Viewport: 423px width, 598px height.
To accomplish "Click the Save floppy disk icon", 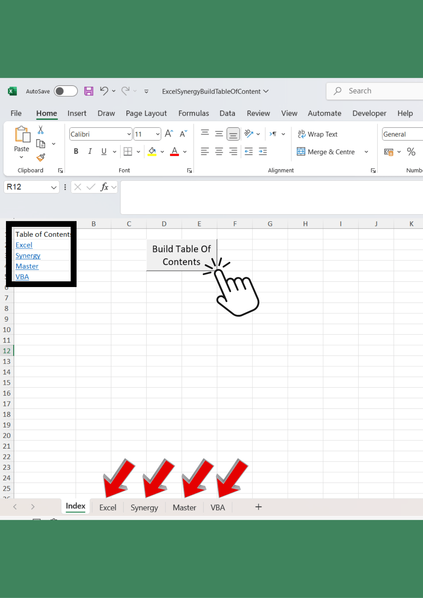I will [89, 91].
